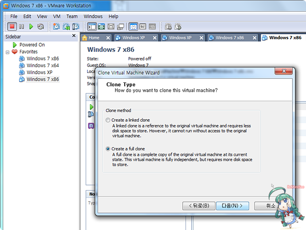Close the Sidebar panel with X
Viewport: 306px width, 230px height.
click(74, 35)
